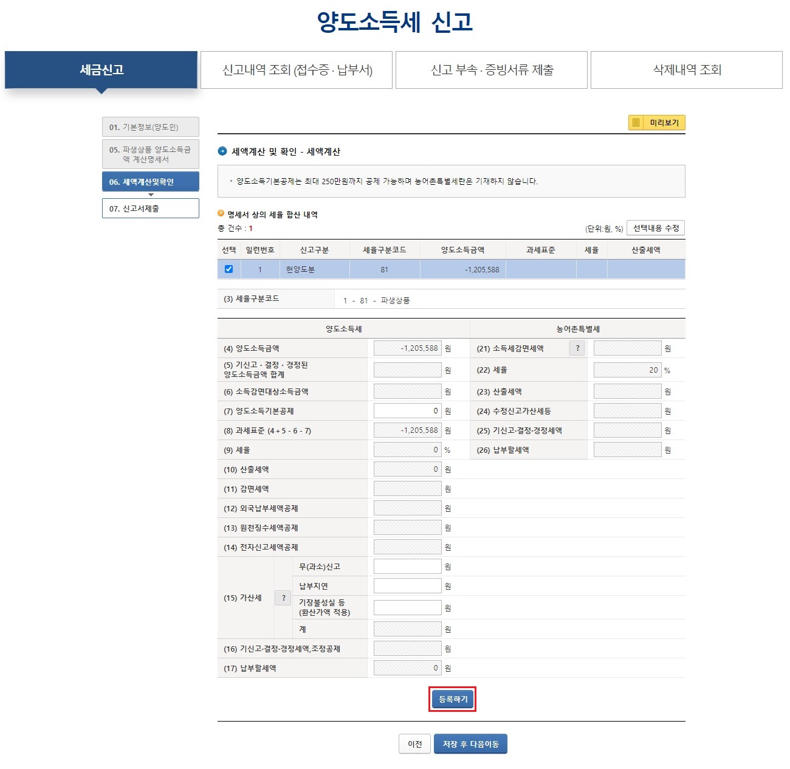Click the (7) 양도소득기본공제 input field
This screenshot has width=790, height=769.
(407, 411)
